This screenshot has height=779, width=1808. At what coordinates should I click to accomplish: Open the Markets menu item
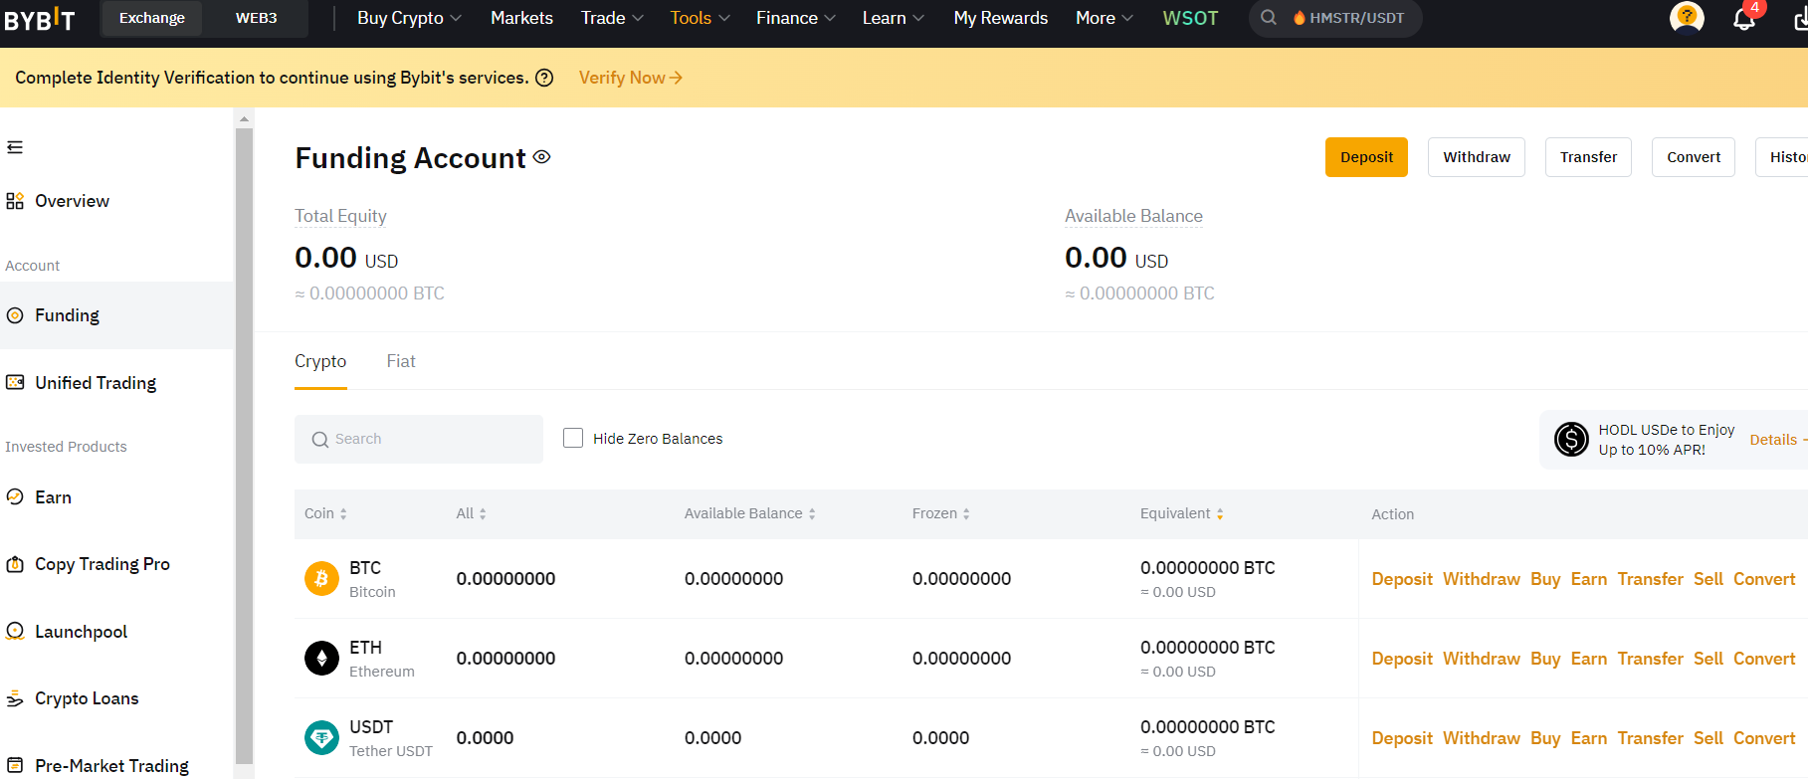click(x=521, y=18)
